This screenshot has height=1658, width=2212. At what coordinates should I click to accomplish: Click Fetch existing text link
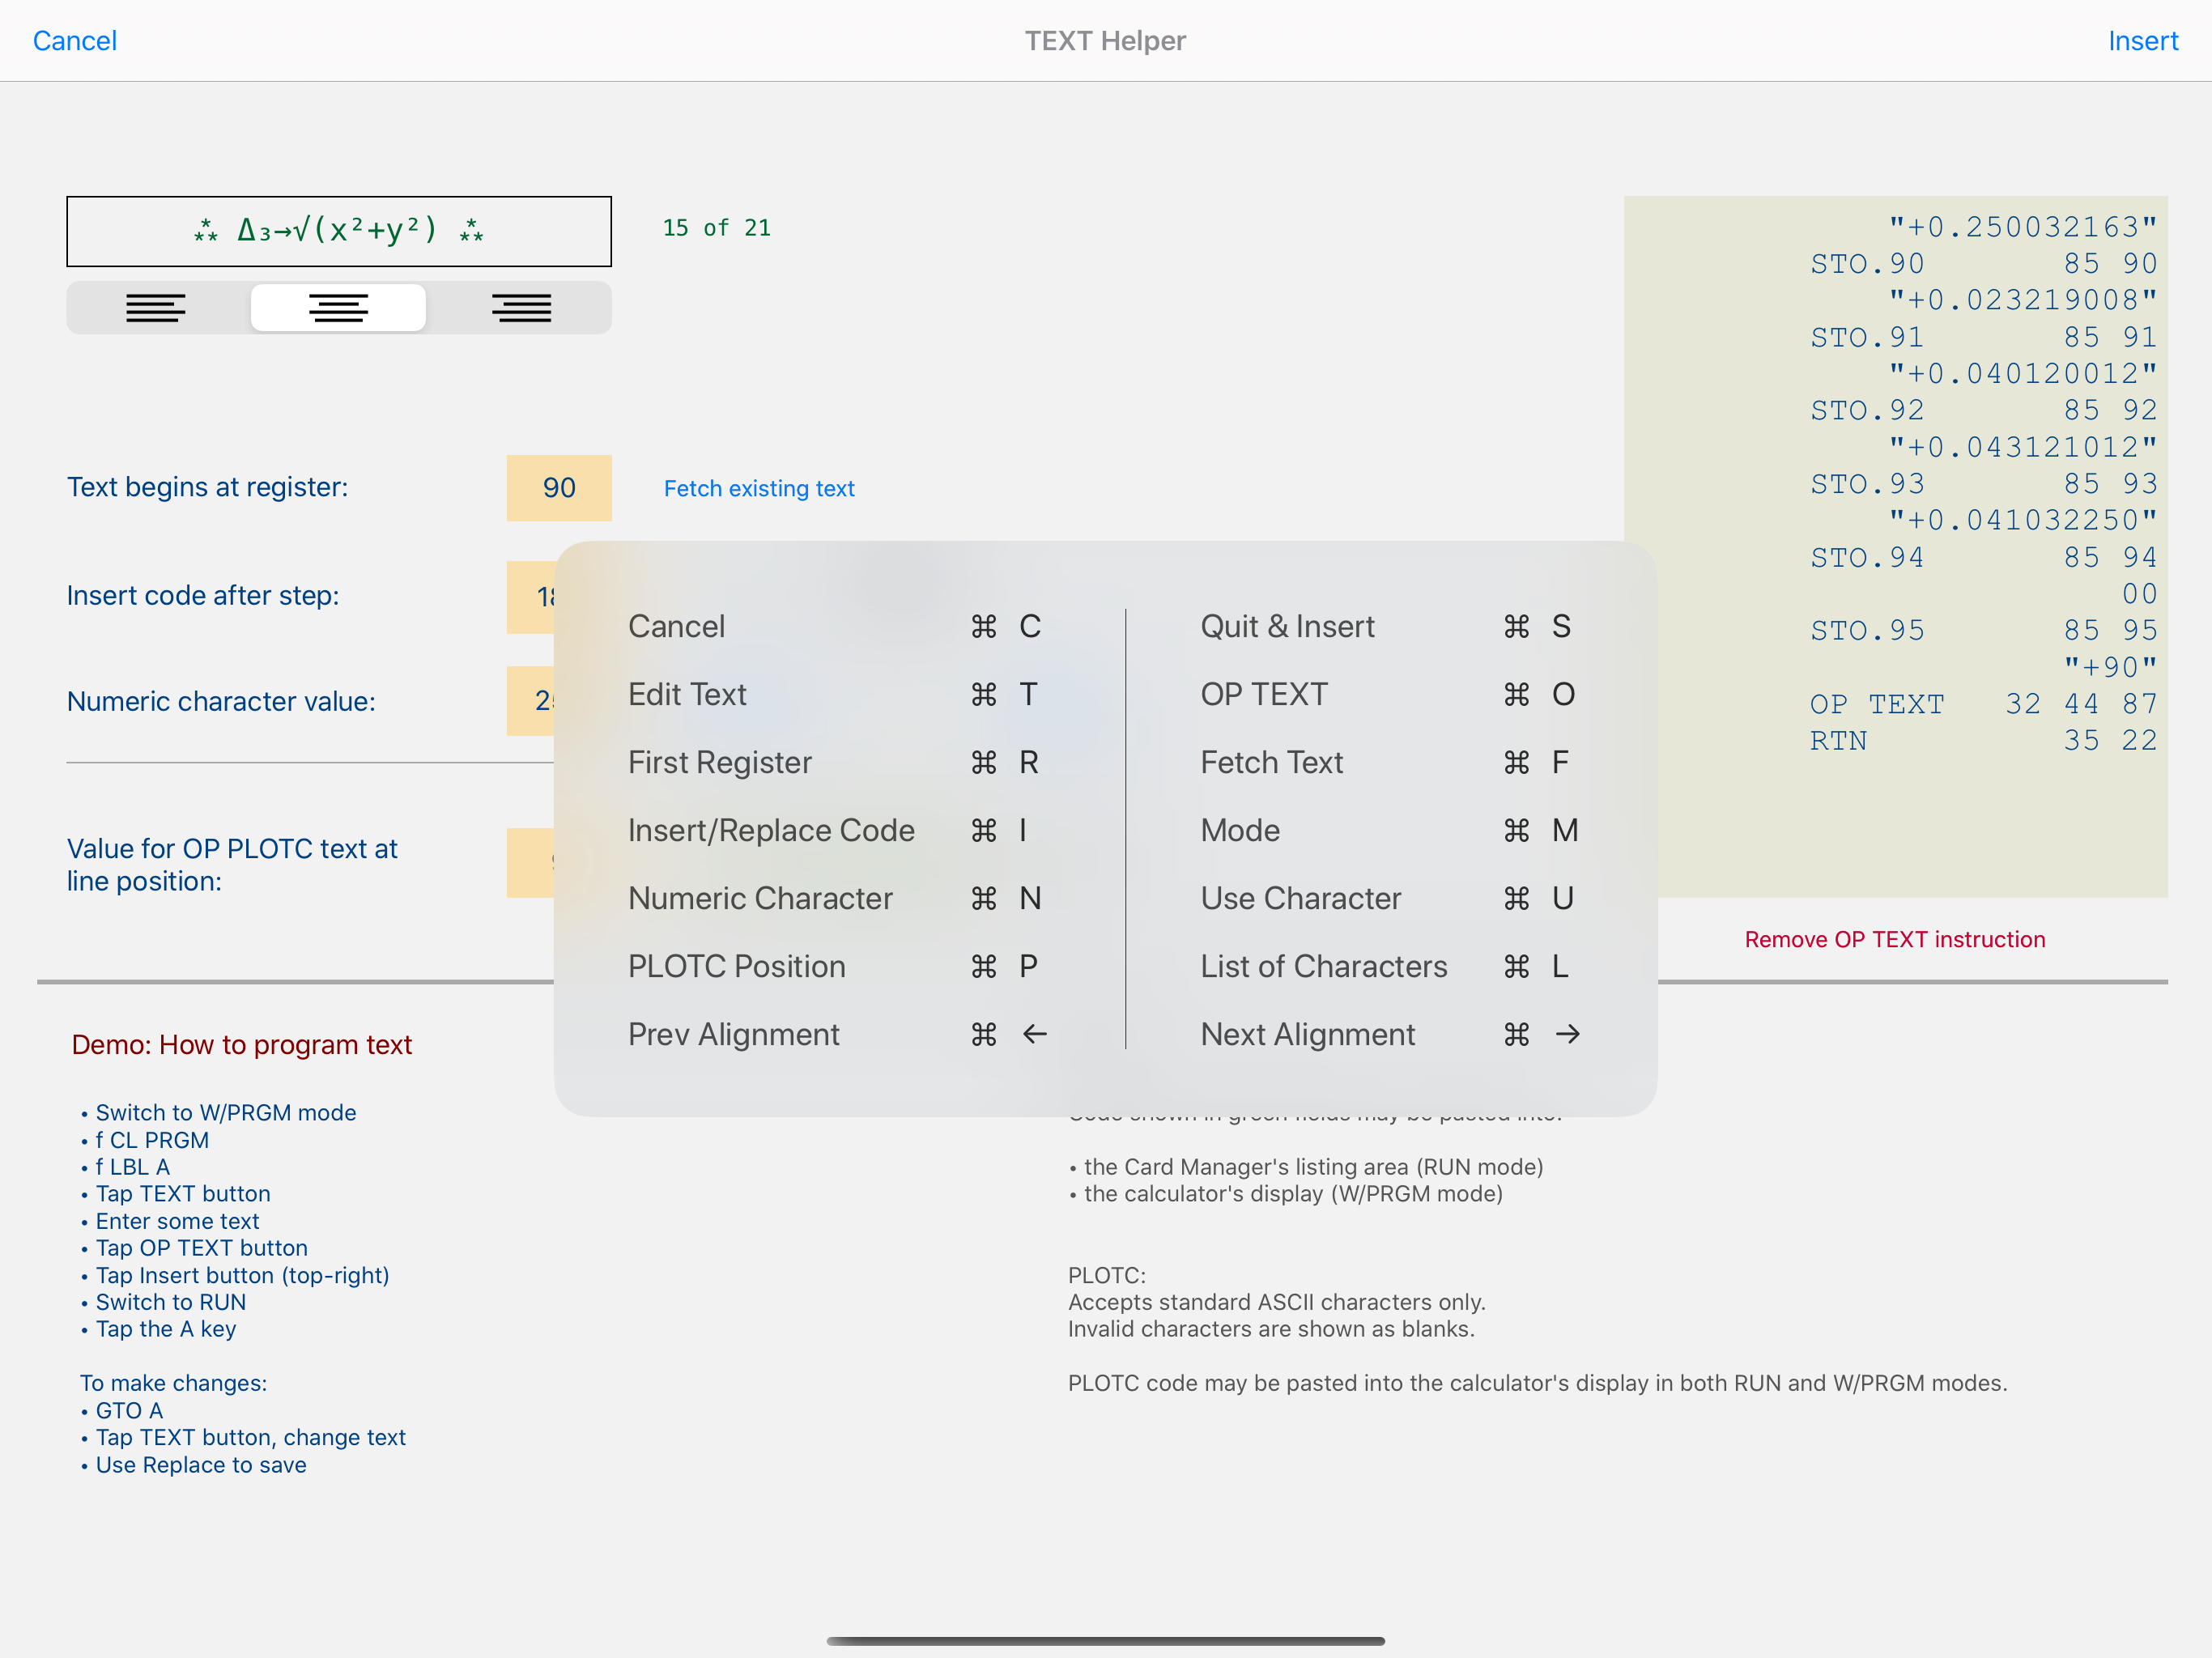(759, 488)
